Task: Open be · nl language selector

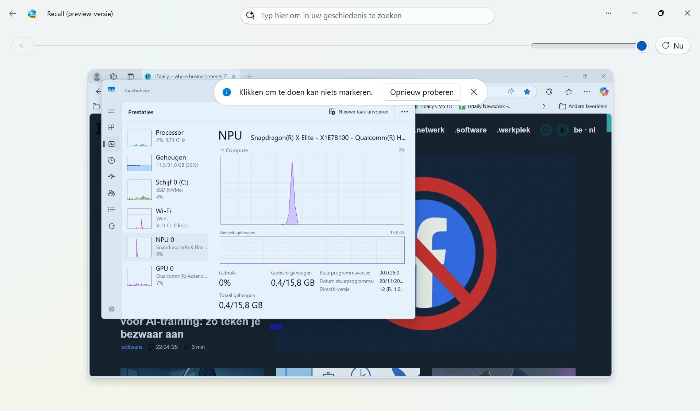Action: coord(584,130)
